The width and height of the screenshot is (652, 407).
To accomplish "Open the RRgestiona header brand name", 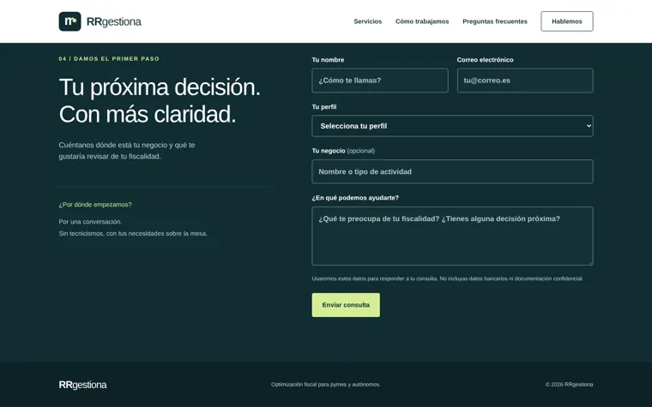I will (x=113, y=21).
